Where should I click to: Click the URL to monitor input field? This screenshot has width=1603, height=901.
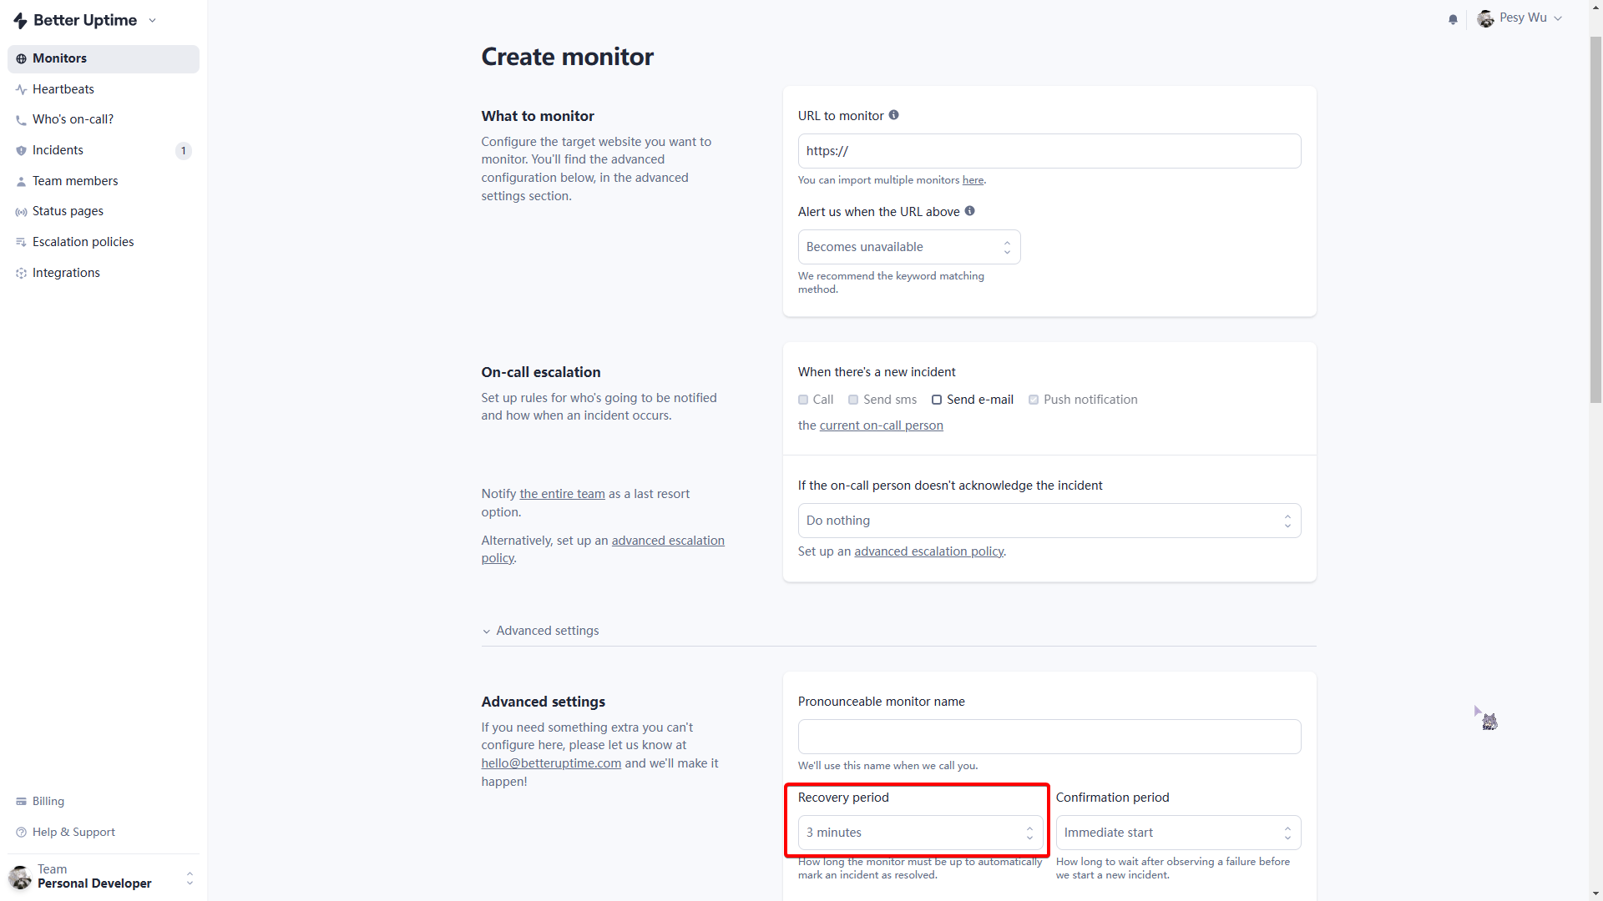tap(1049, 151)
